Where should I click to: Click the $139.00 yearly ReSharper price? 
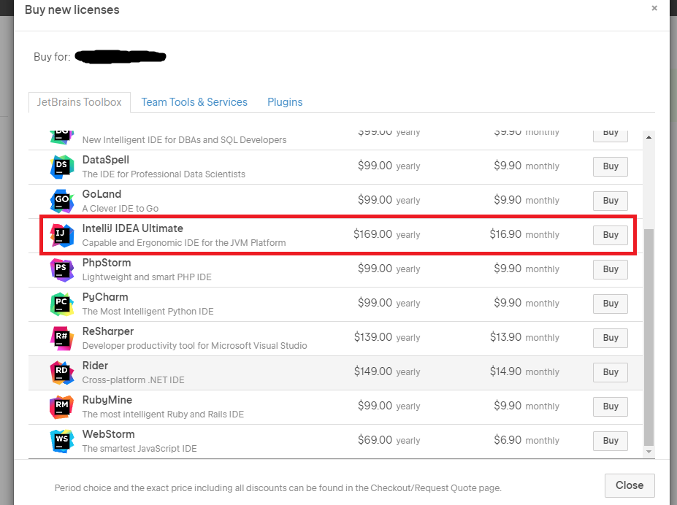(x=387, y=337)
